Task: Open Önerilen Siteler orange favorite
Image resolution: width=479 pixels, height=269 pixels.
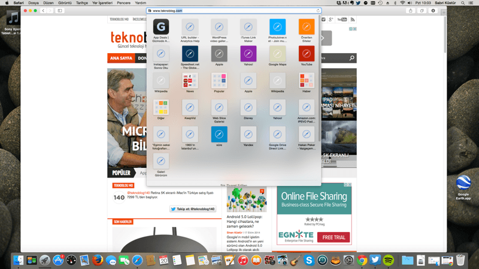Action: 307,27
